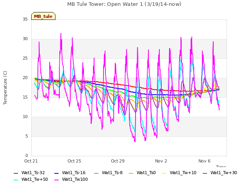
Task: Click the 10 y-axis tick label
Action: point(25,117)
